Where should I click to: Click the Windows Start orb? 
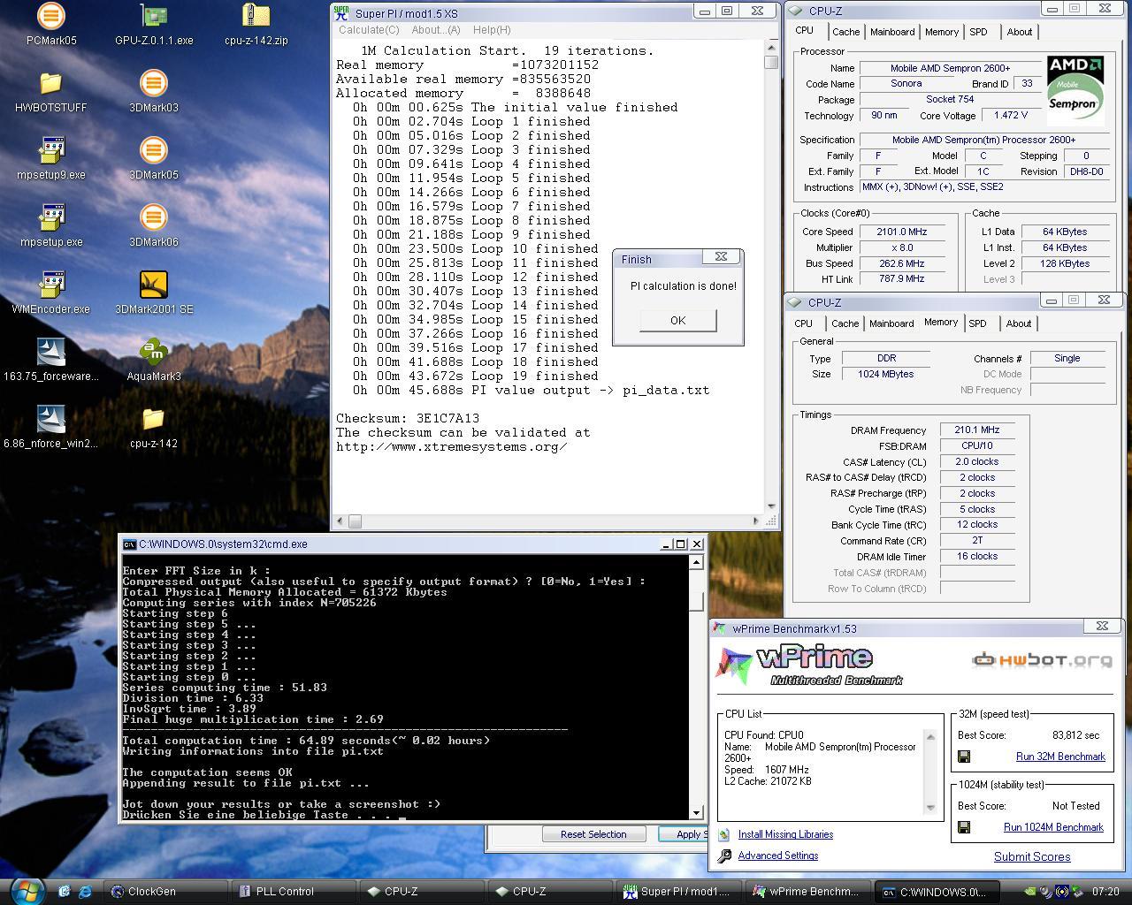pyautogui.click(x=27, y=890)
